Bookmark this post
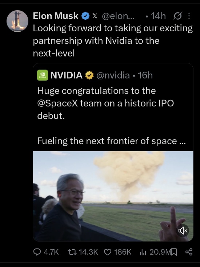The image size is (200, 267). click(x=174, y=252)
